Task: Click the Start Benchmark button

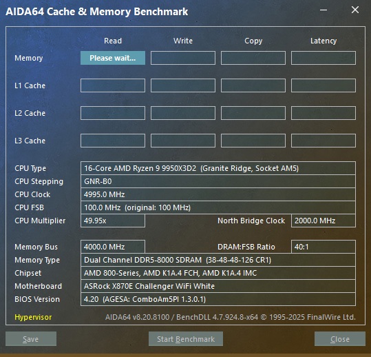Action: [x=186, y=339]
